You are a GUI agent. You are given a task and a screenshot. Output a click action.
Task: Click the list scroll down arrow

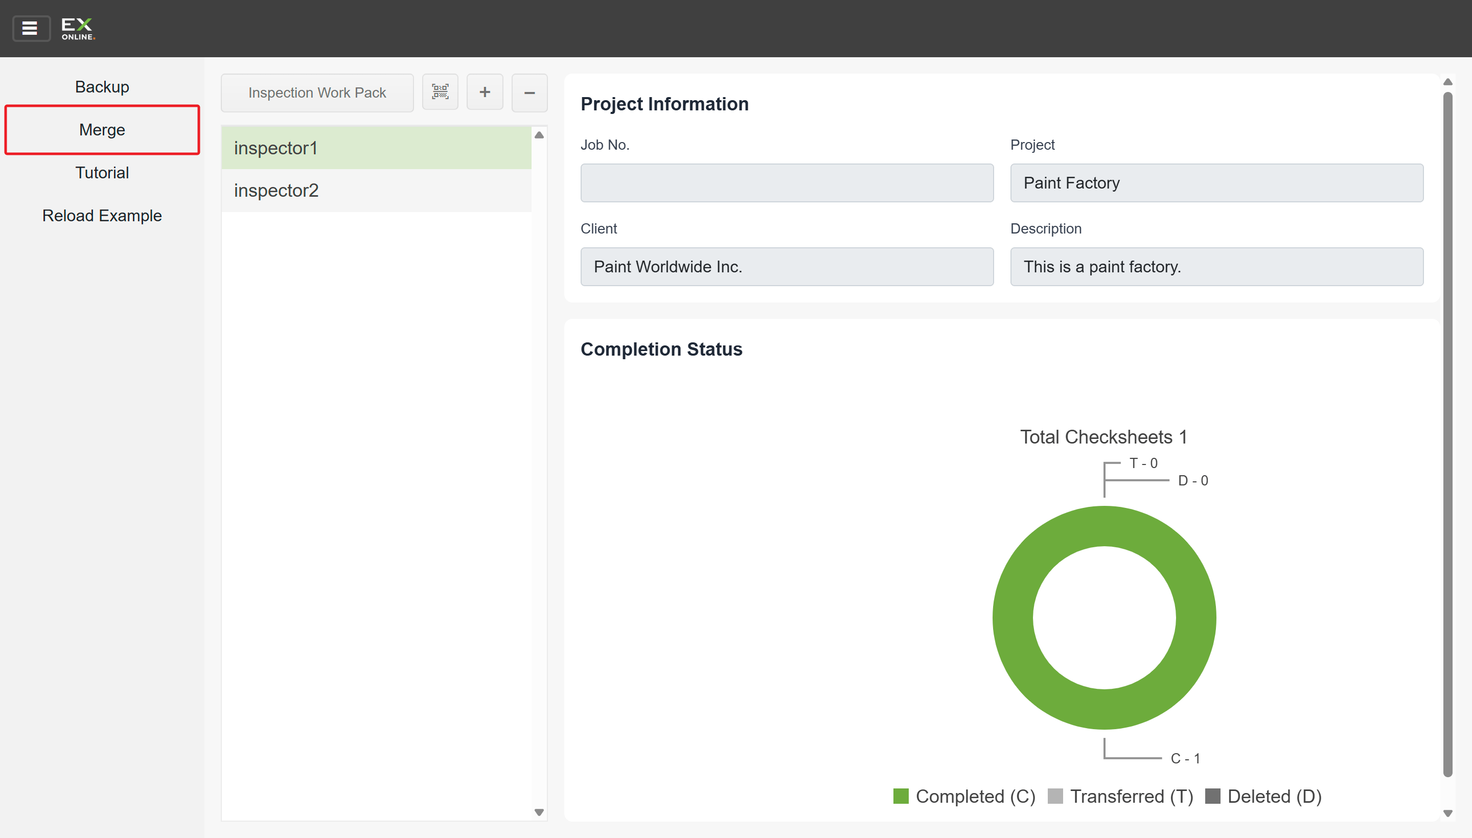tap(539, 812)
